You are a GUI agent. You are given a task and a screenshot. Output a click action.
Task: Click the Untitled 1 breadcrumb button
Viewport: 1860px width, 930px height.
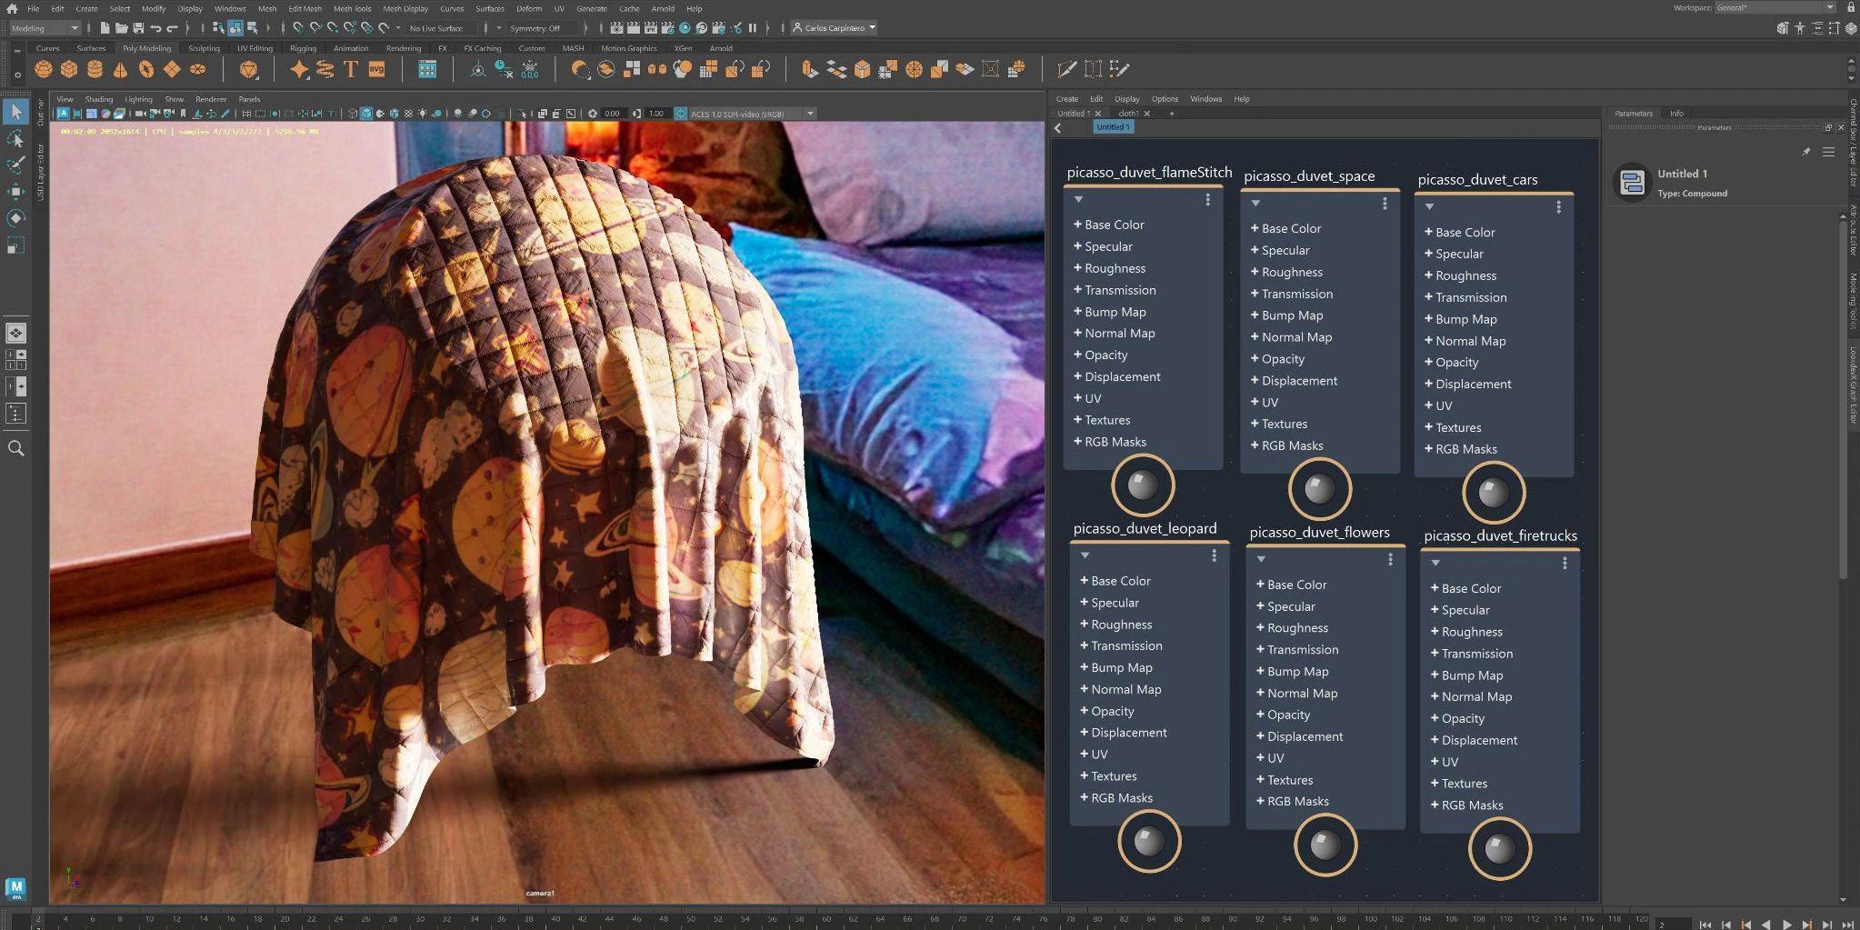(x=1113, y=127)
